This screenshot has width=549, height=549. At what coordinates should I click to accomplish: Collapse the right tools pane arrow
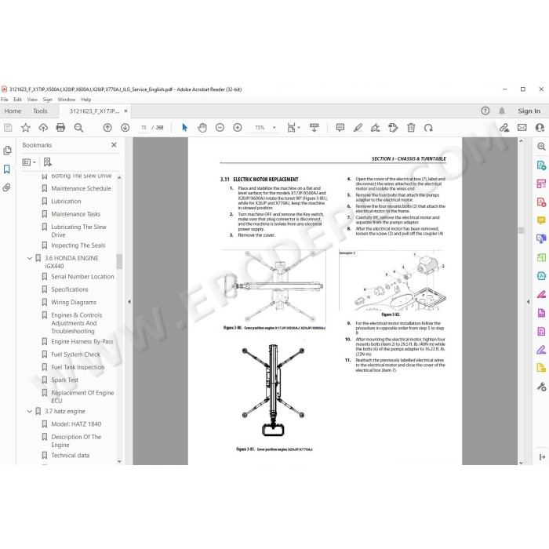click(x=528, y=301)
